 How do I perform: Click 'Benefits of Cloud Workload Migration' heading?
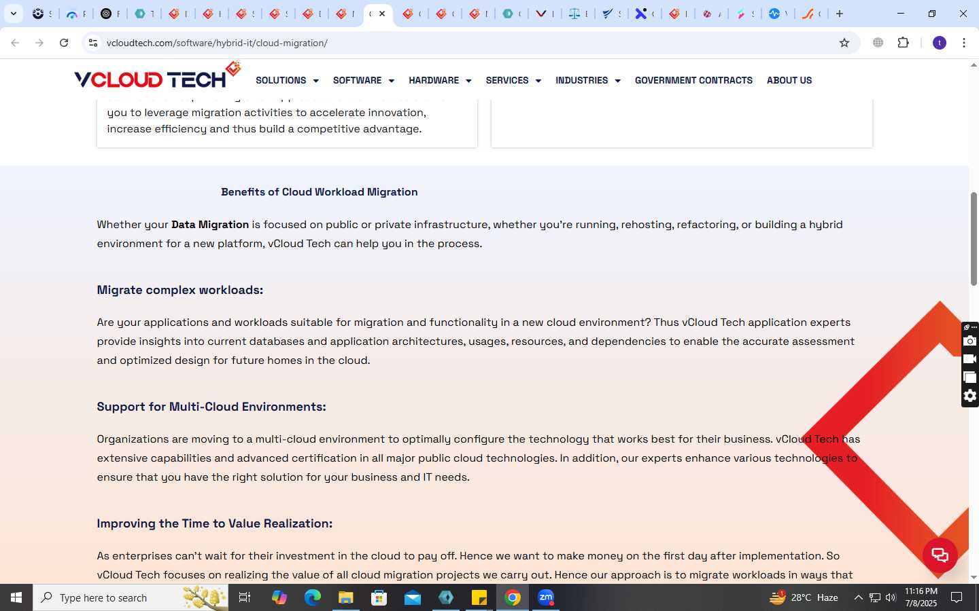[x=320, y=192]
